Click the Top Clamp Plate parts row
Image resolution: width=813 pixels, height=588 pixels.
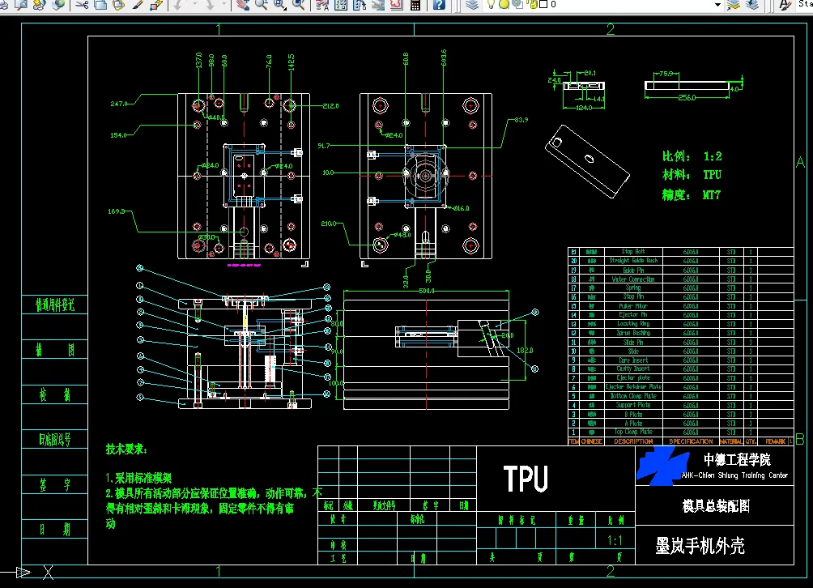681,432
